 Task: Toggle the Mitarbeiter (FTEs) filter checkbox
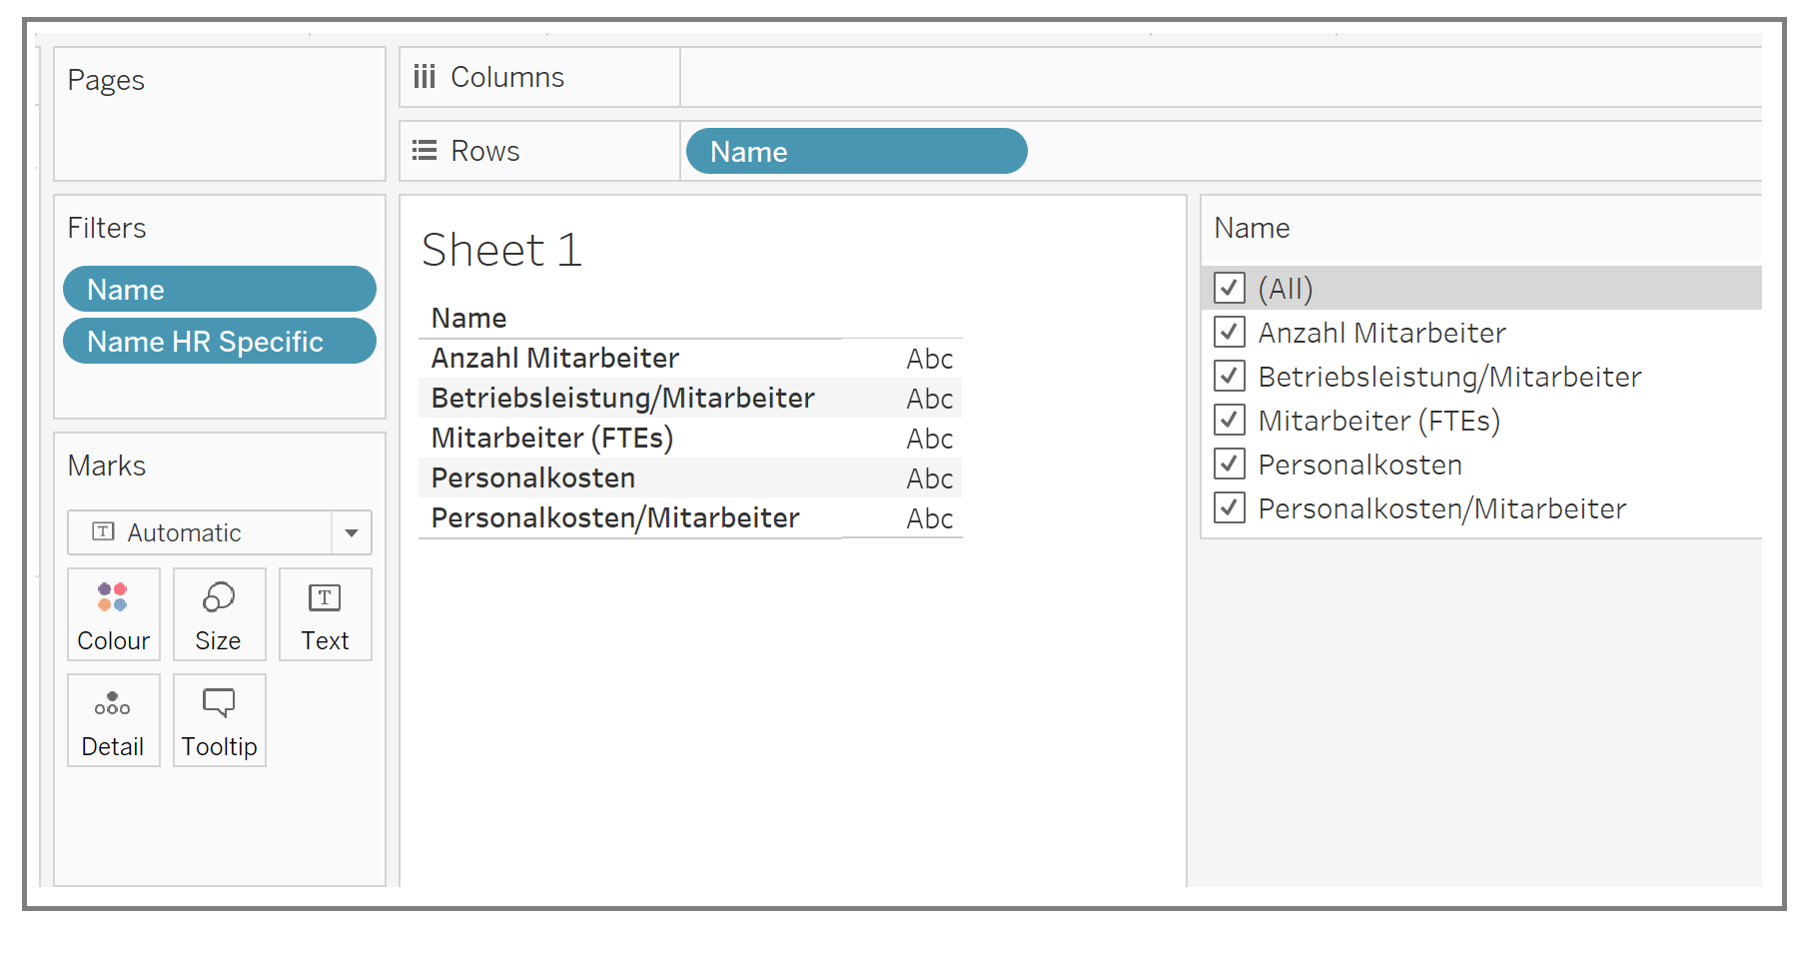click(1229, 420)
